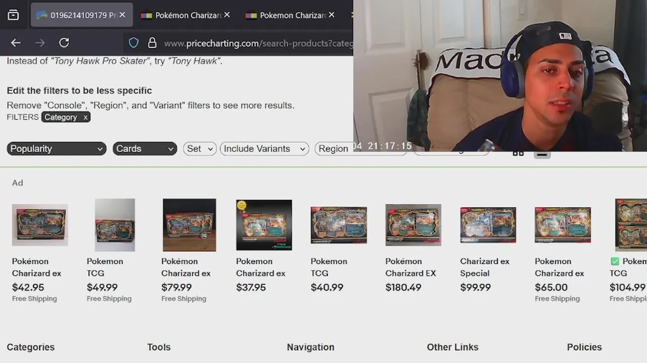Click the padlock site security icon

click(x=152, y=43)
